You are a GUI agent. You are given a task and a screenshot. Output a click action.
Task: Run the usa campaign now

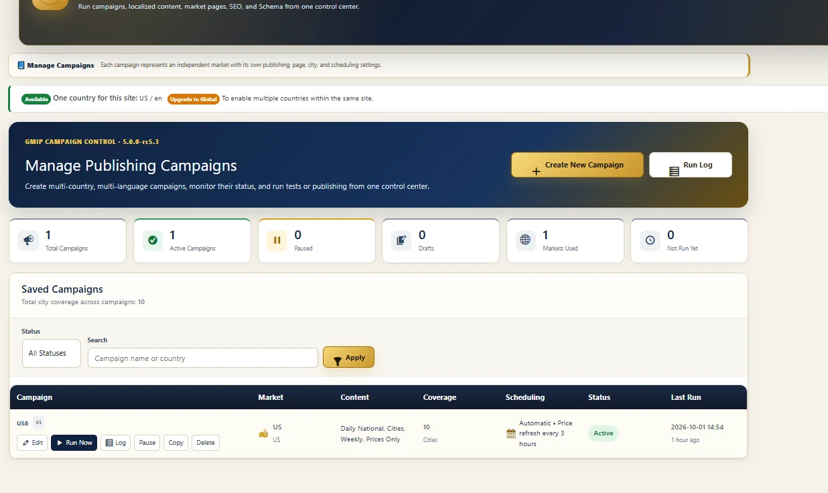(x=74, y=443)
